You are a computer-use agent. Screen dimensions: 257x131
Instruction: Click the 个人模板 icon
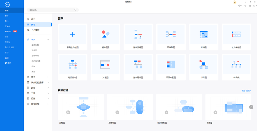(28, 30)
